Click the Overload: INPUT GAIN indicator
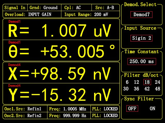Screen dimensions: 165x123 32,14
